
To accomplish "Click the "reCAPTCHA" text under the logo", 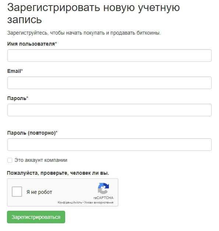I will coord(103,198).
